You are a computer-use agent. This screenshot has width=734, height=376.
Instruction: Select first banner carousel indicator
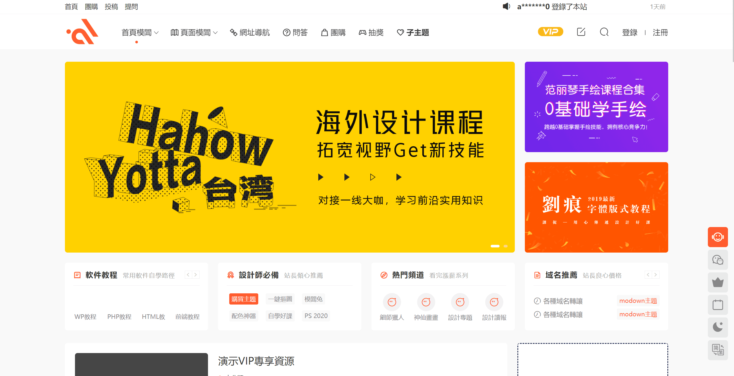(x=495, y=246)
